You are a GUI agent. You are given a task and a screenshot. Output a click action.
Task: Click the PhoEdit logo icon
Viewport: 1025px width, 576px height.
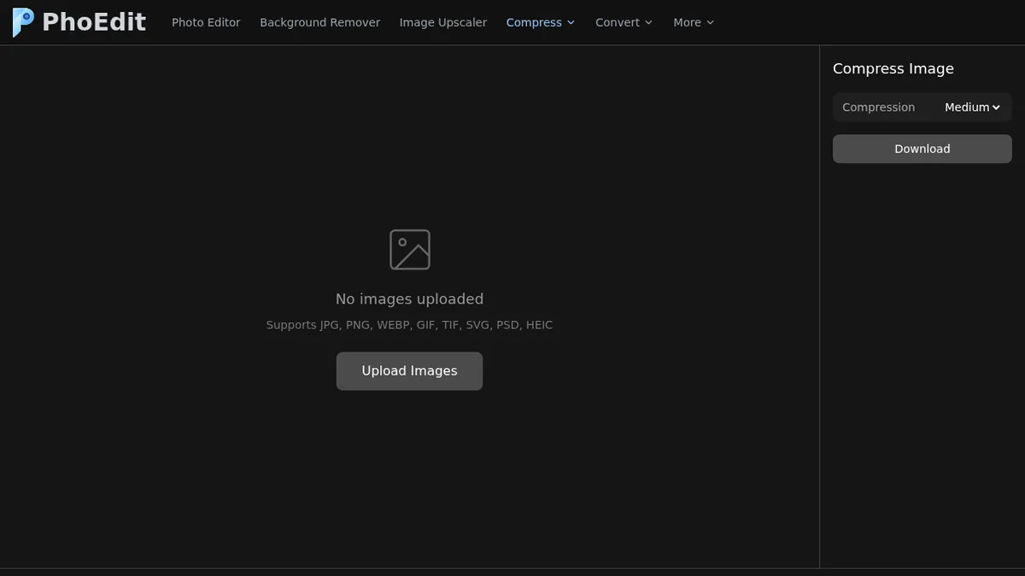[x=23, y=22]
